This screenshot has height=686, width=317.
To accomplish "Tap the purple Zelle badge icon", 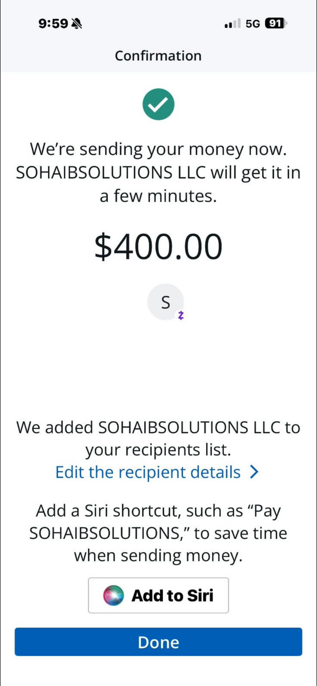I will click(181, 316).
